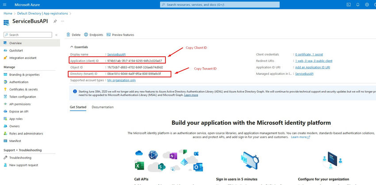Click the Preview features icon
The height and width of the screenshot is (185, 376).
pos(108,35)
